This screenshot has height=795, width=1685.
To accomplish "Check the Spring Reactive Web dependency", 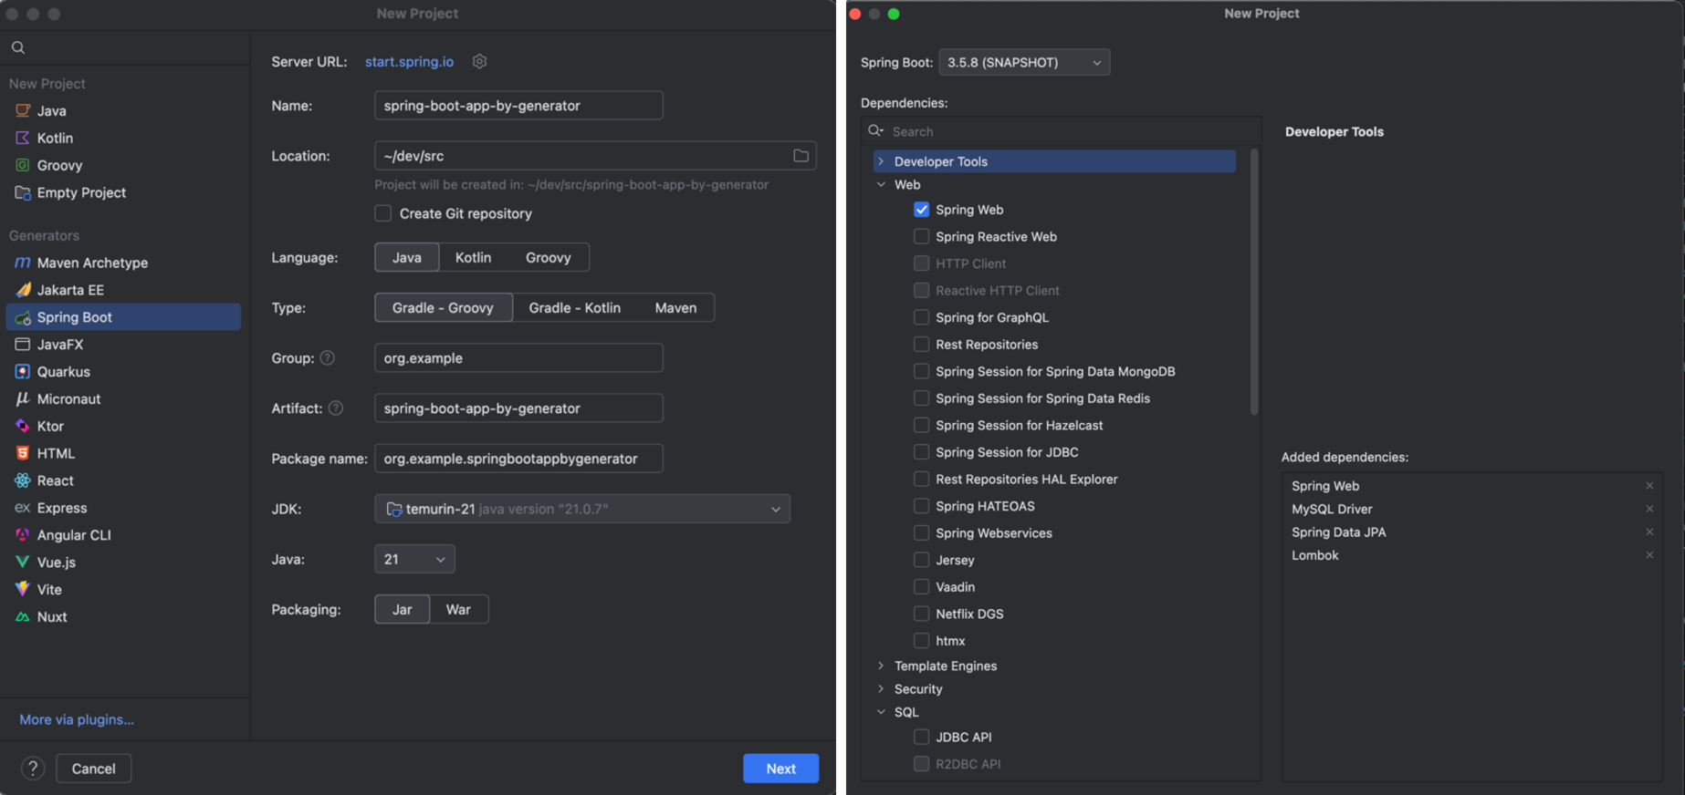I will click(921, 237).
